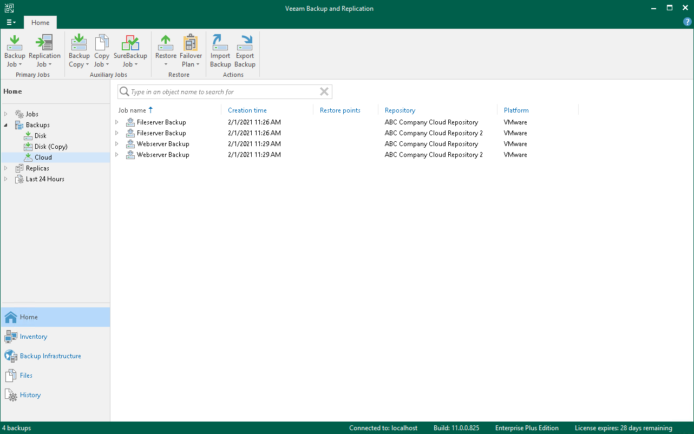Sort by the Platform column header
Image resolution: width=694 pixels, height=434 pixels.
(x=516, y=110)
